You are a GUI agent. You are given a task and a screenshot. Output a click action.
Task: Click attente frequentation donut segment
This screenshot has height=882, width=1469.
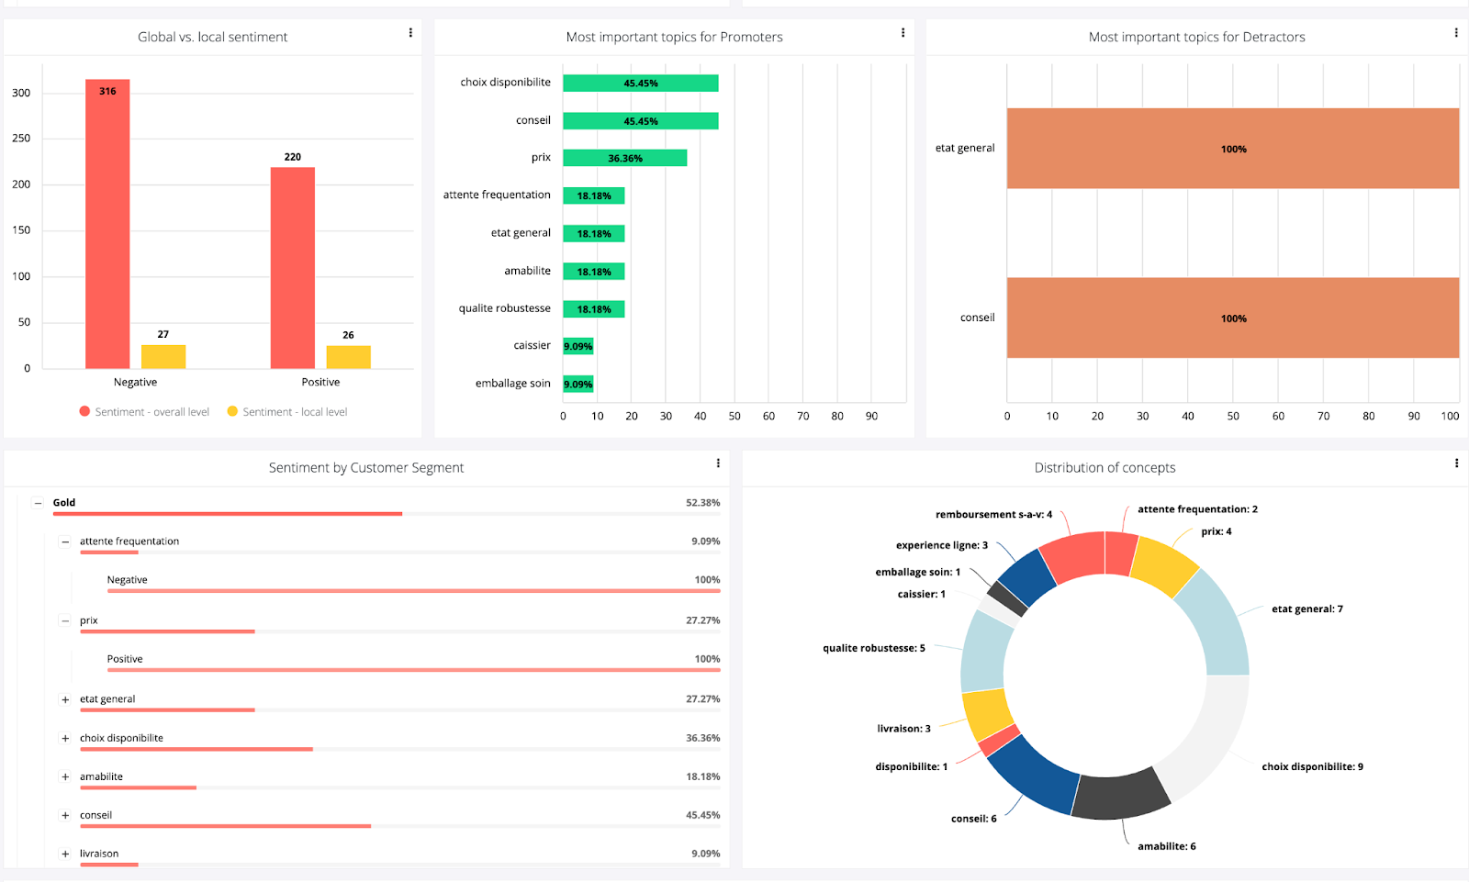tap(1120, 553)
